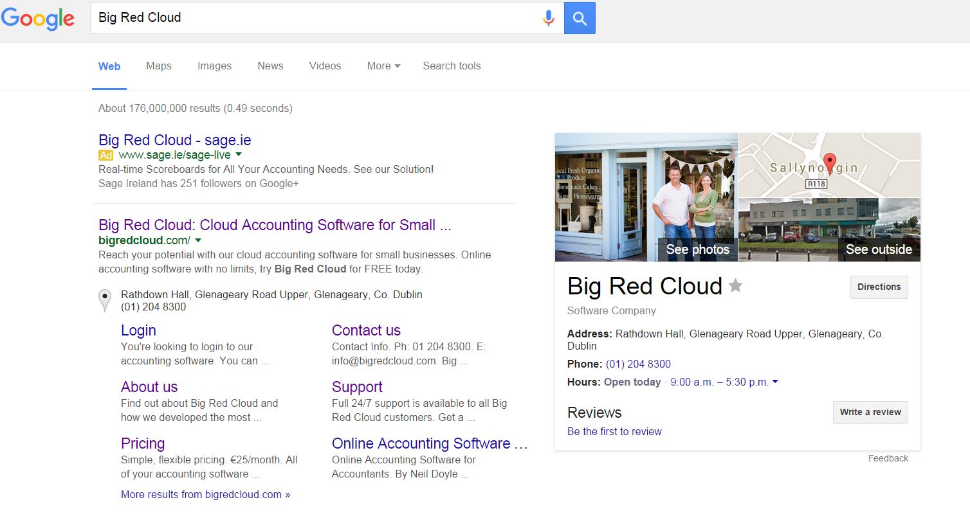Open the Online Accounting Software sitelink
Screen dimensions: 970x518
(x=430, y=443)
